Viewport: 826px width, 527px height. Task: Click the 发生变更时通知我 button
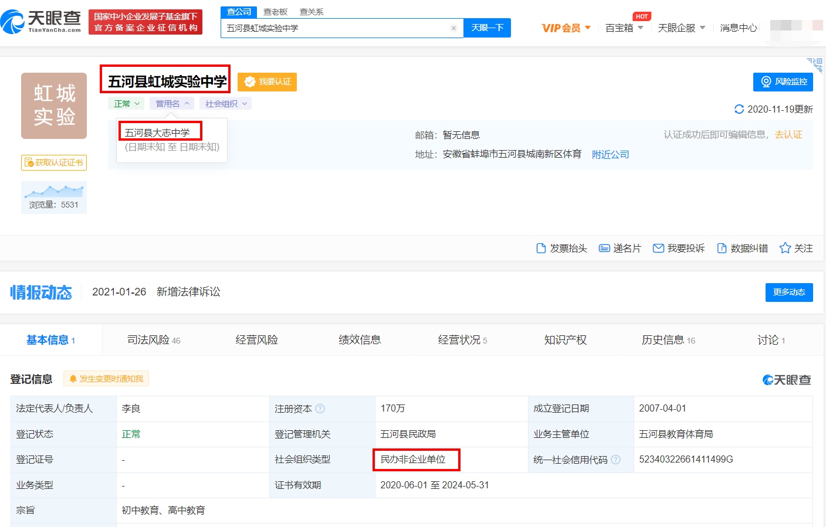pos(106,379)
